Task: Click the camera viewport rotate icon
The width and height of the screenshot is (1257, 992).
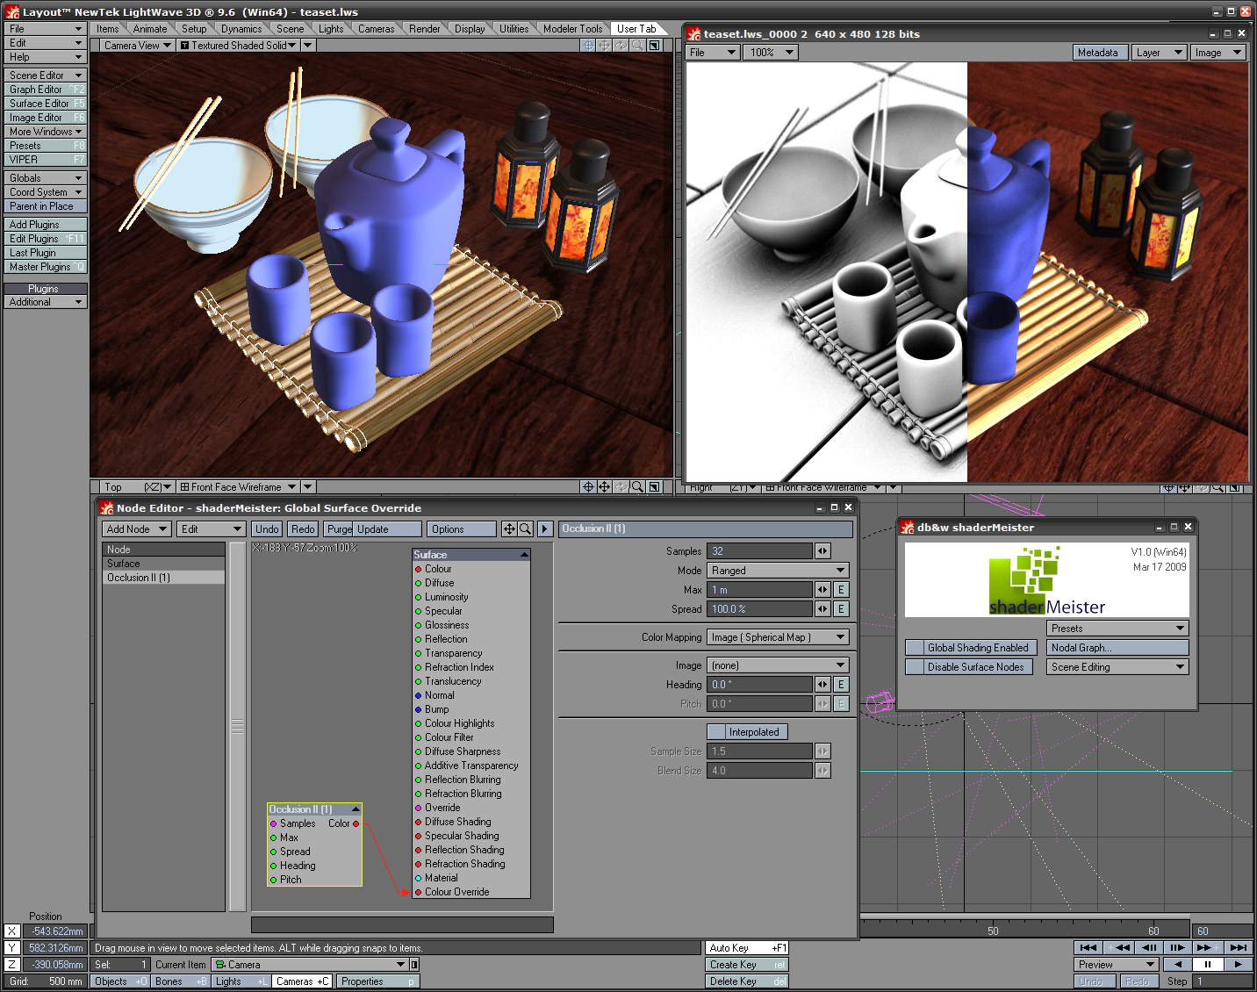Action: coord(621,46)
